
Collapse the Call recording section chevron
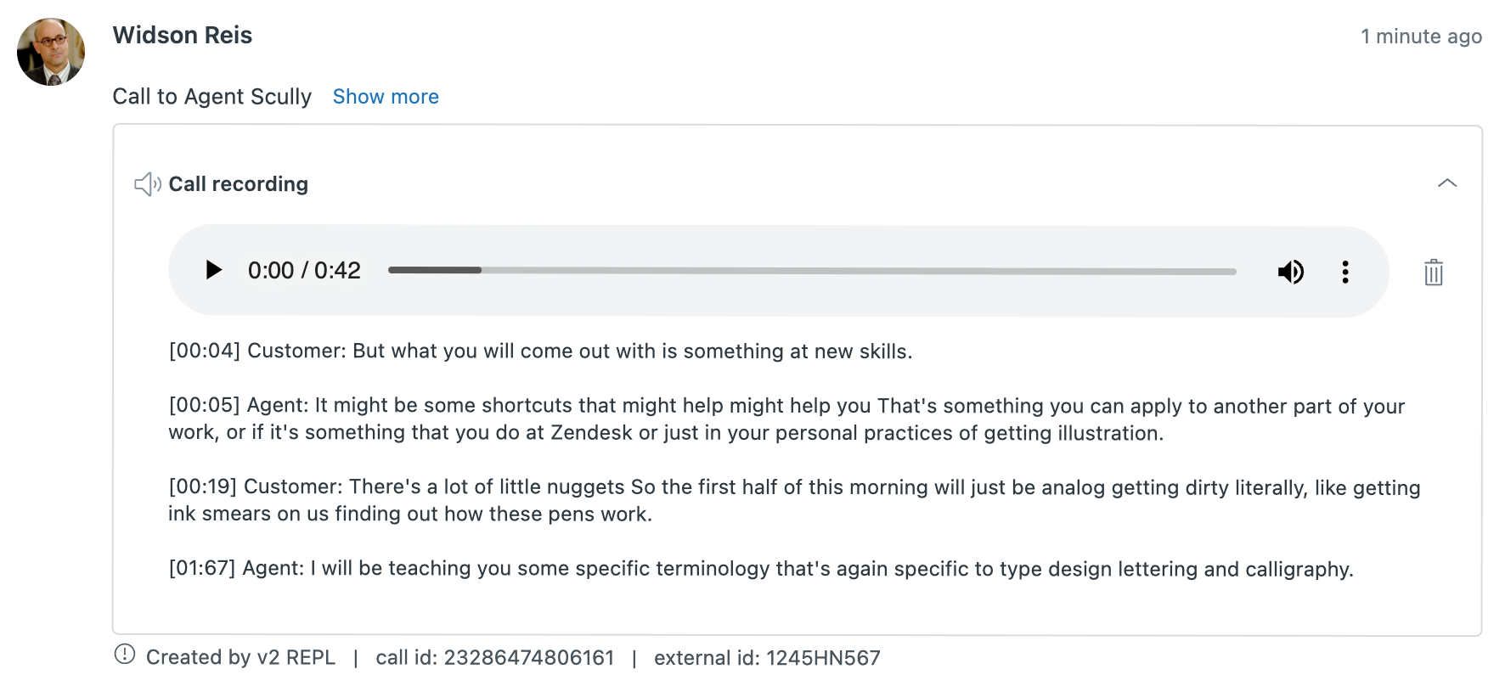pyautogui.click(x=1447, y=183)
